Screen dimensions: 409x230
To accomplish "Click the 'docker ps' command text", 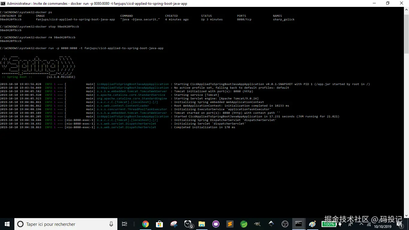I will click(44, 12).
